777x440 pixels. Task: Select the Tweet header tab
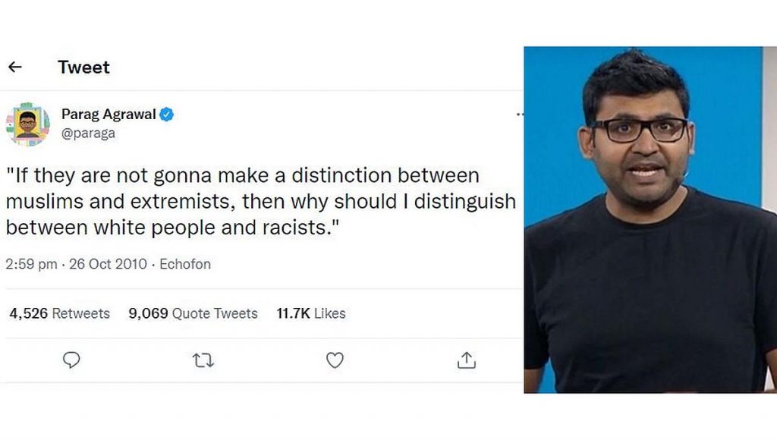(83, 67)
